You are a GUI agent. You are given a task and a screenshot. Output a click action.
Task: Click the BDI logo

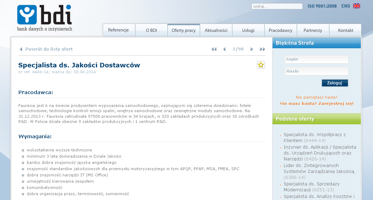pos(44,18)
